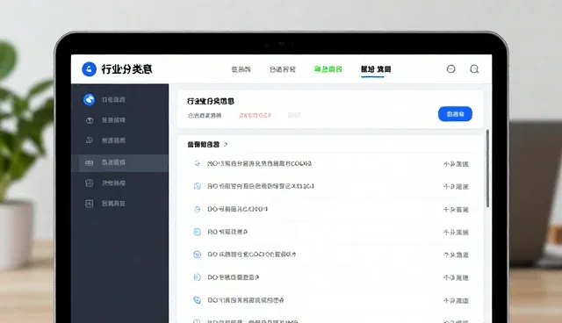Click the round icon left of the search magnifier
Viewport: 562px width, 323px height.
coord(450,68)
